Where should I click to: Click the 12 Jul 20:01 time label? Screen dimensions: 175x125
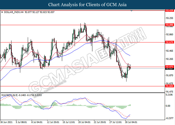click(54, 122)
